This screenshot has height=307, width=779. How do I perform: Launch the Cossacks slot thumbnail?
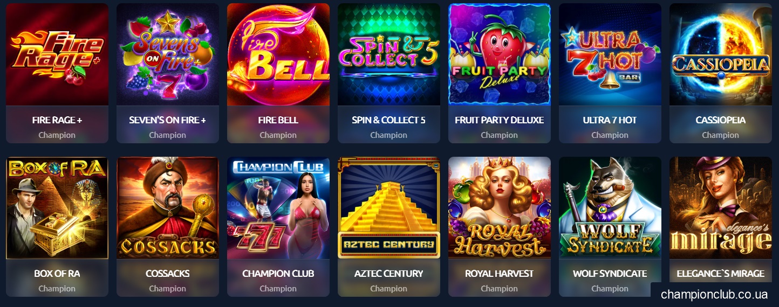coord(168,208)
